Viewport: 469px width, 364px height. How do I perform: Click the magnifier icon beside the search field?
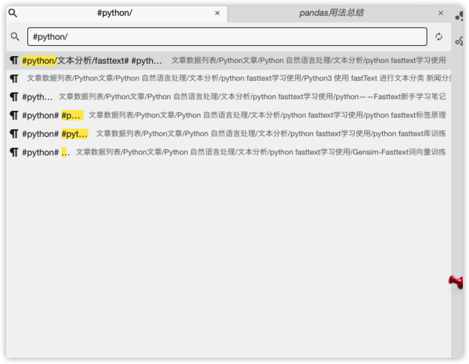point(15,36)
